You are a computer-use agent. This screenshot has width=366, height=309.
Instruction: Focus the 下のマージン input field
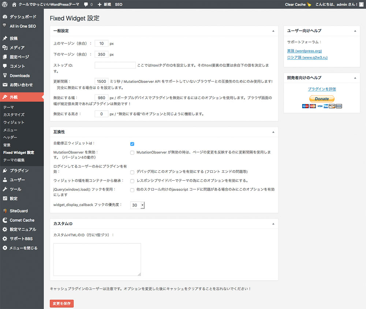pos(101,54)
